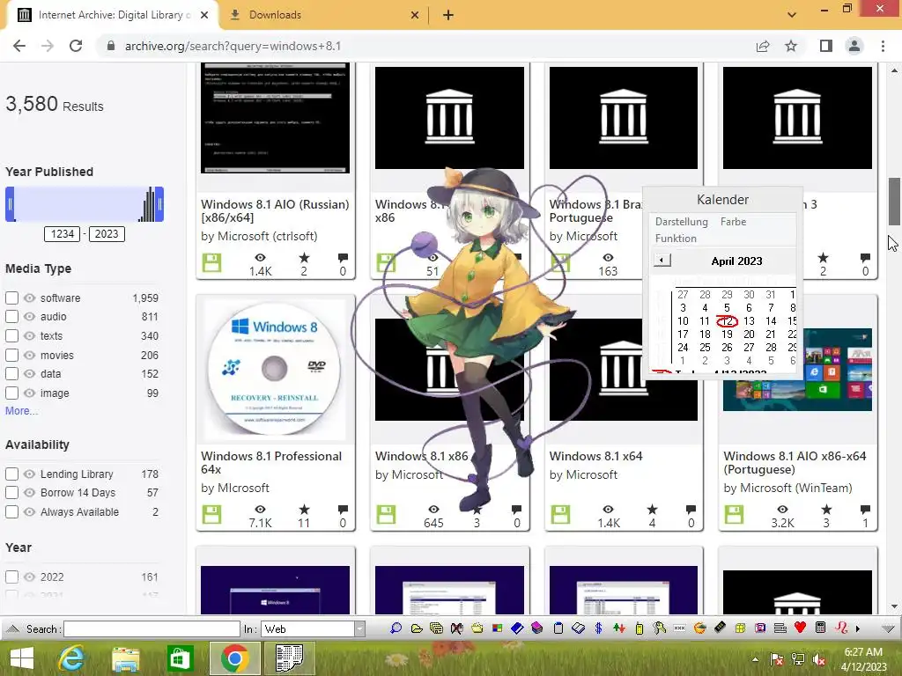
Task: Select the Internet Archive tab
Action: point(113,15)
